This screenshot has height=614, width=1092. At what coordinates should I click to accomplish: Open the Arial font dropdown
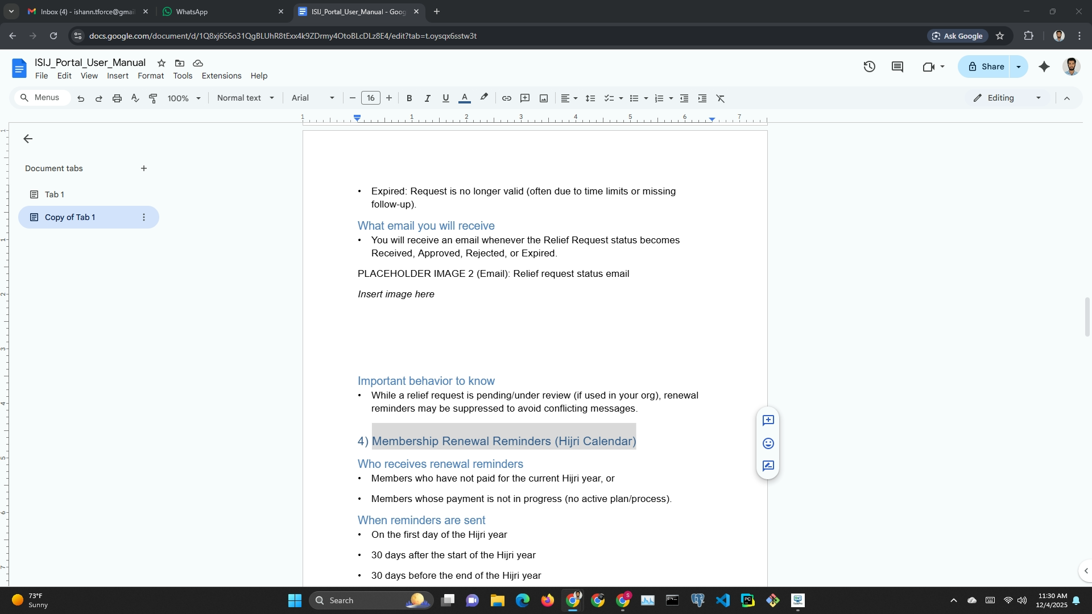click(x=312, y=98)
